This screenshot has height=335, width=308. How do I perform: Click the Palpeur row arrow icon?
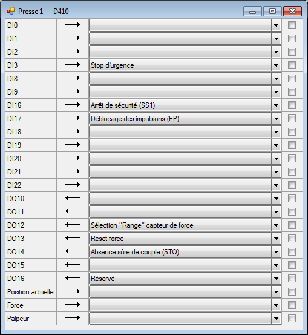[73, 318]
